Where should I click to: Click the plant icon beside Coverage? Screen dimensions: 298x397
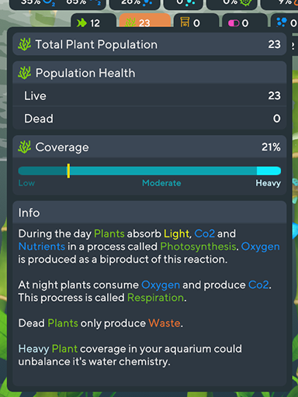pyautogui.click(x=25, y=147)
